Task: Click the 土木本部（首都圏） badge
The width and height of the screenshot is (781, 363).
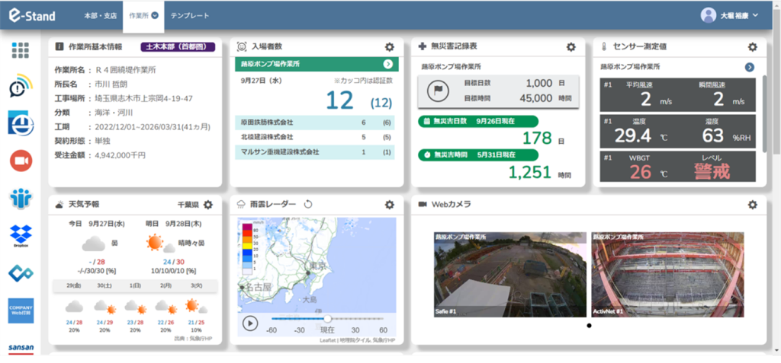Action: [178, 46]
